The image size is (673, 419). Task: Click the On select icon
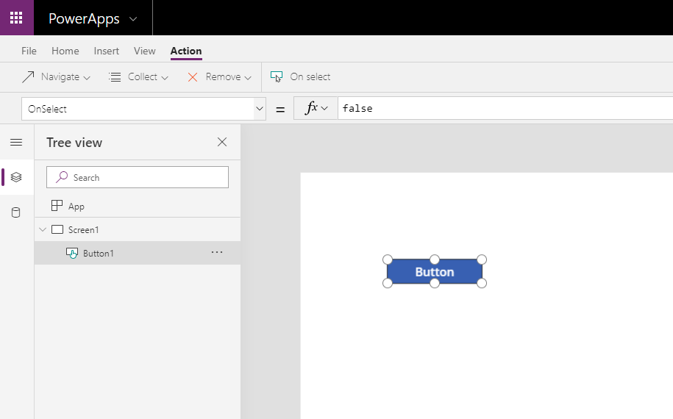[277, 76]
